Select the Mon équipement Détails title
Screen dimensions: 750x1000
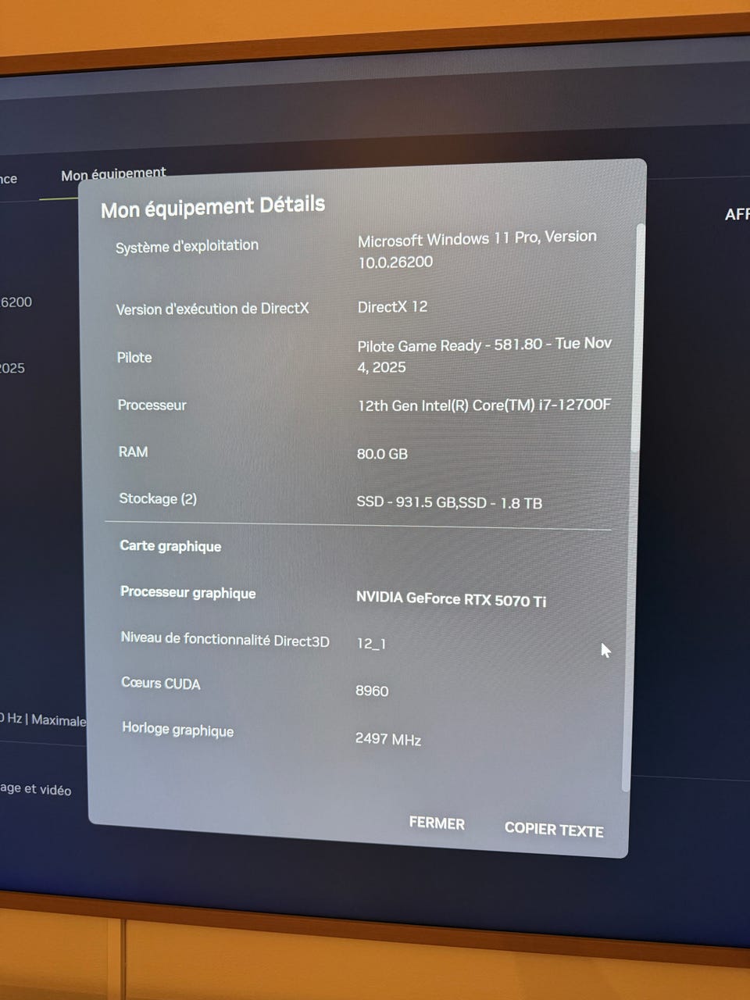(x=212, y=207)
